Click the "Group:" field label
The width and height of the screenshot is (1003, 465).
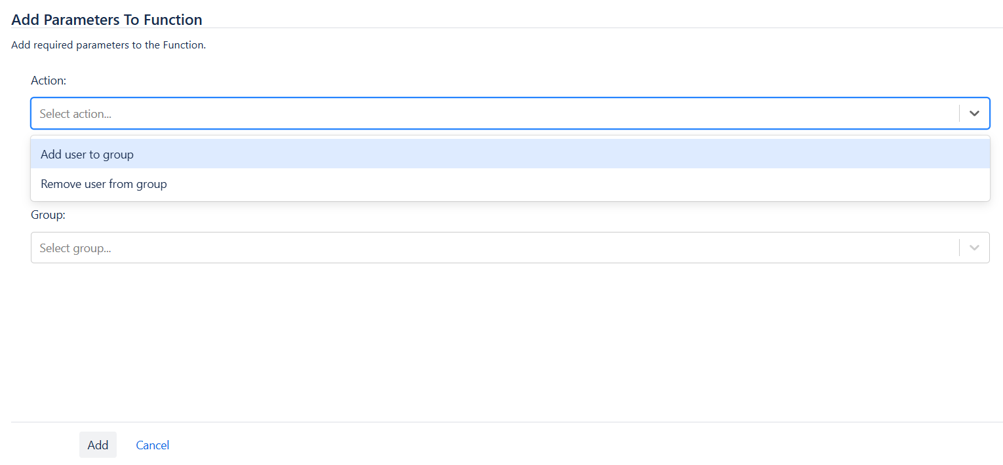point(48,215)
